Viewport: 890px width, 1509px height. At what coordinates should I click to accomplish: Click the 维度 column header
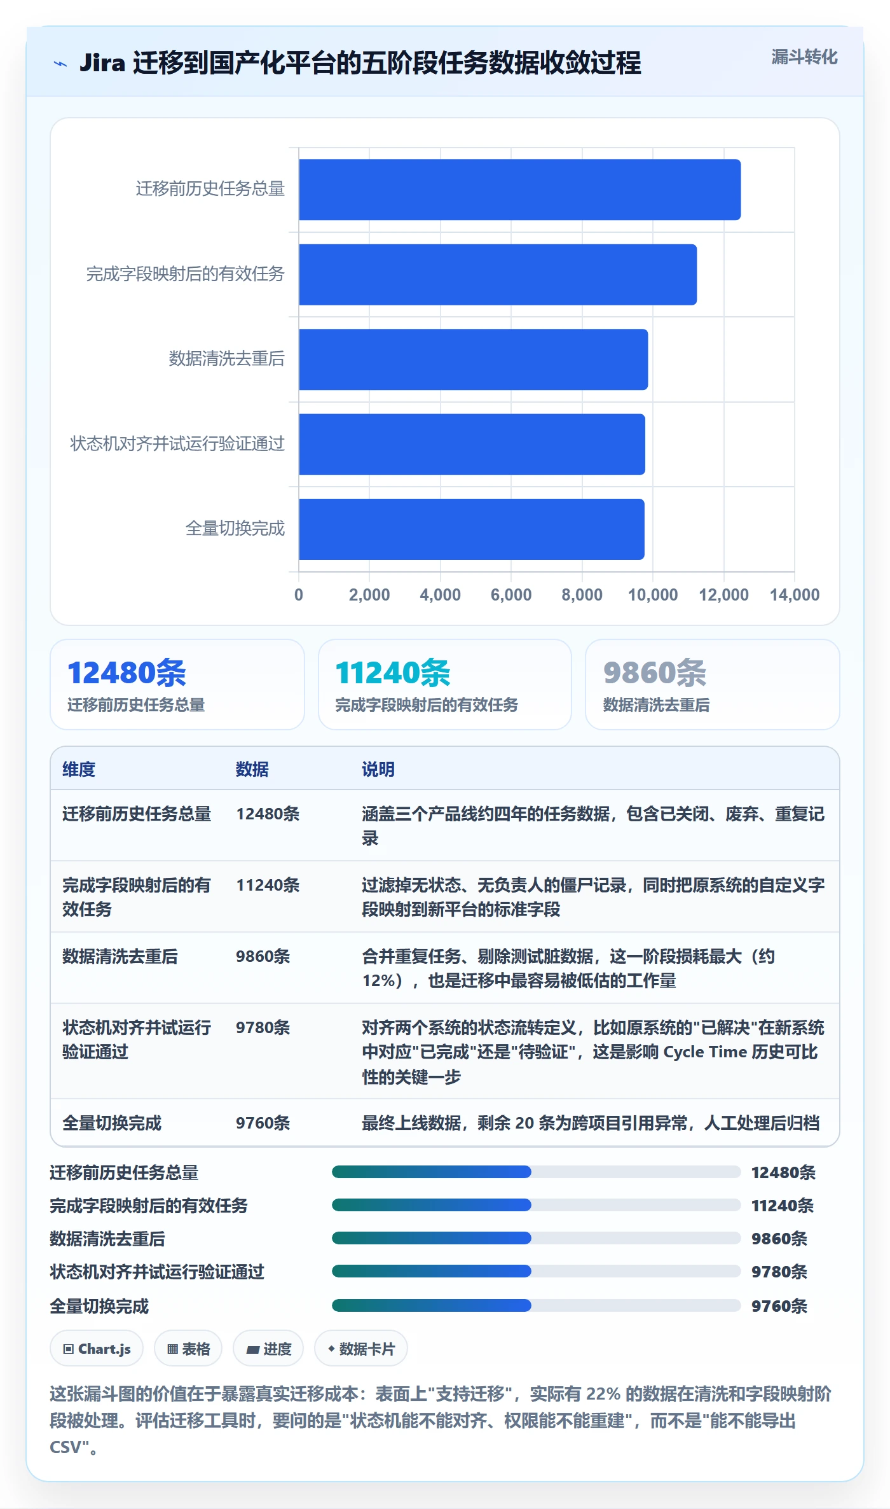(79, 769)
